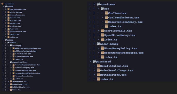This screenshot has height=94, width=177.
Task: Select the PaymentCategory.tsx file name
Action: coord(24,68)
